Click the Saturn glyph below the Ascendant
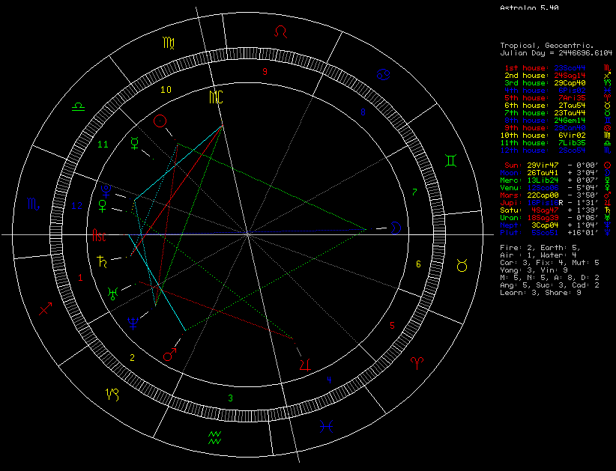Image resolution: width=616 pixels, height=471 pixels. pyautogui.click(x=99, y=261)
